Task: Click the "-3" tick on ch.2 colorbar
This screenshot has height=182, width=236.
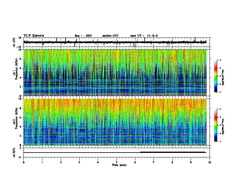Action: [x=220, y=109]
